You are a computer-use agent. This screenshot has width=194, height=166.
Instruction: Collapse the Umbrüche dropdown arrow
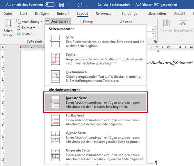click(68, 22)
